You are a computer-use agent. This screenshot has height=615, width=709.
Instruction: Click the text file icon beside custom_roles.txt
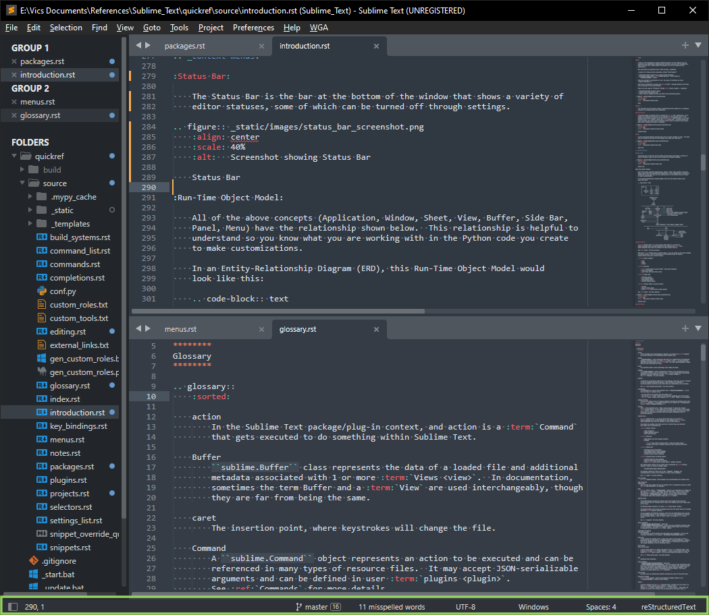(41, 305)
